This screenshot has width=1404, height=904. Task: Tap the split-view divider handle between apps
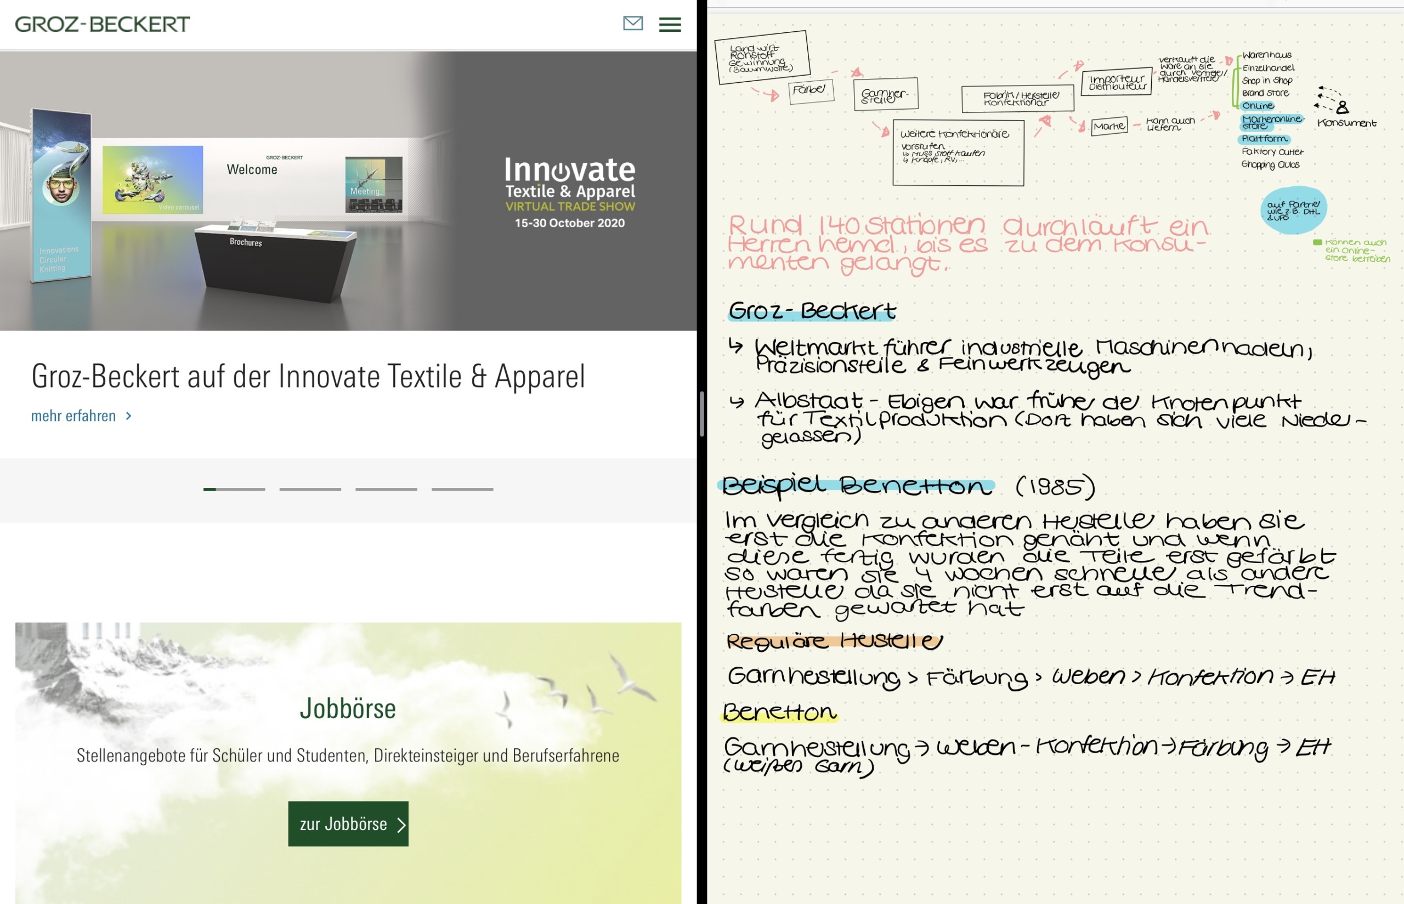coord(701,414)
